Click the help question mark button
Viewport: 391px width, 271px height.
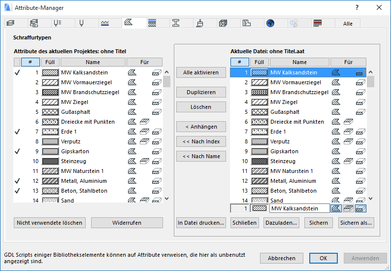click(357, 7)
